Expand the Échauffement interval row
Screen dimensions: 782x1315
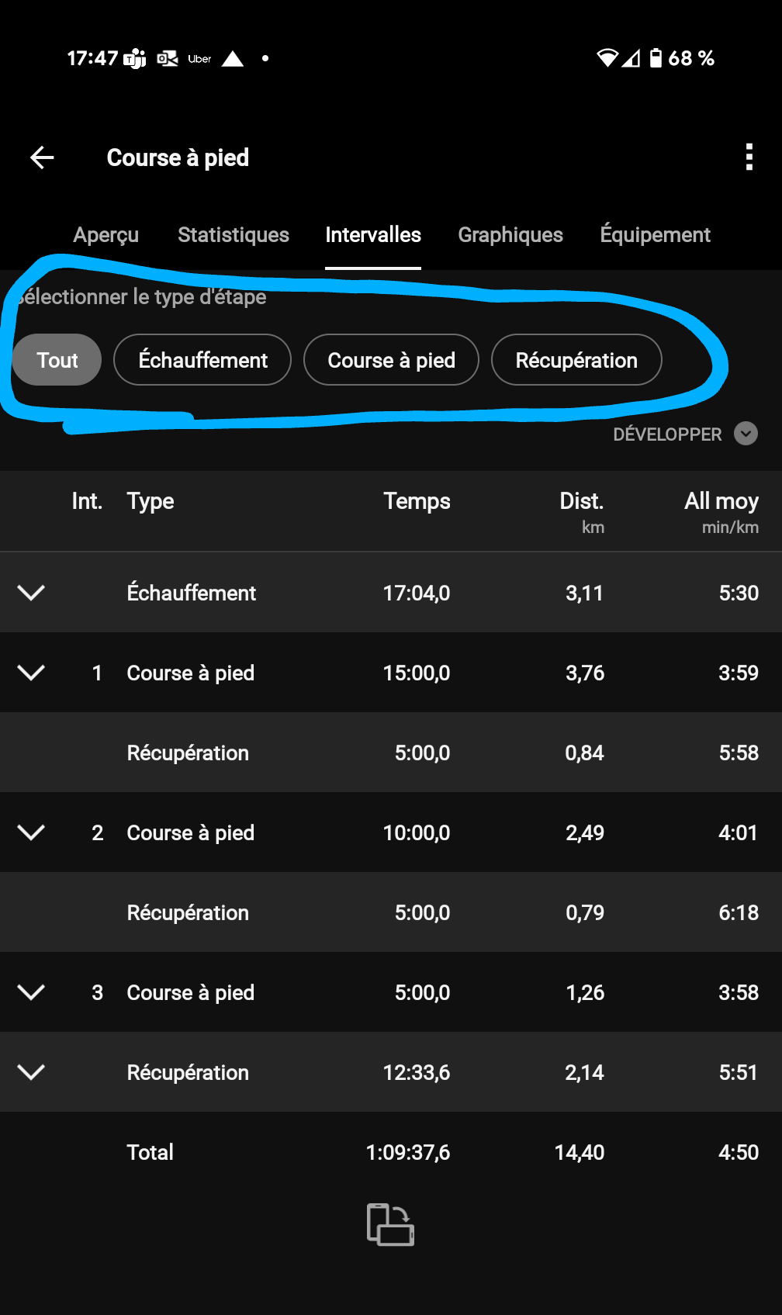point(31,593)
